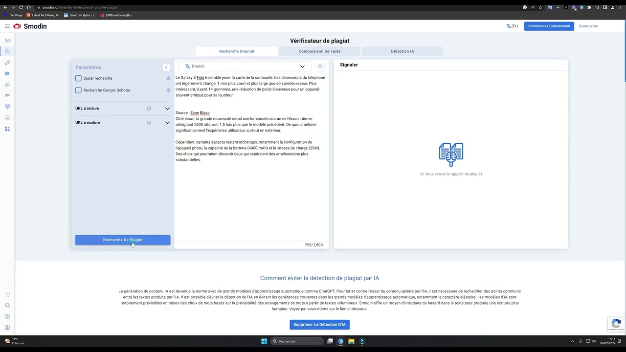This screenshot has height=352, width=626.
Task: Click the Recherche De Plagiat button
Action: click(123, 240)
